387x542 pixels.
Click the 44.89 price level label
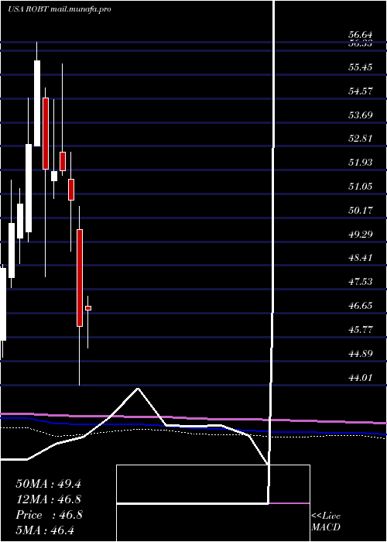pyautogui.click(x=361, y=354)
